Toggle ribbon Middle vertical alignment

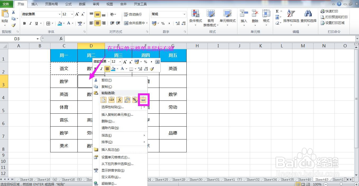click(98, 14)
